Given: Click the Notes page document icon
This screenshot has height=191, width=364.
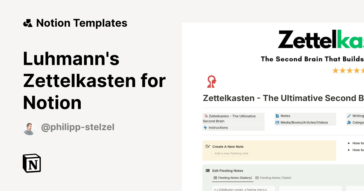Looking at the screenshot, I should (278, 116).
